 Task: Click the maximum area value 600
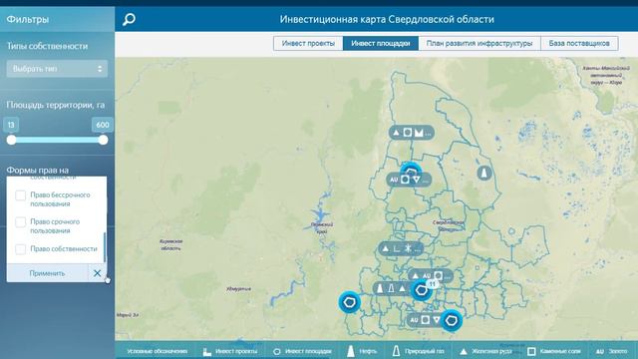pos(103,125)
